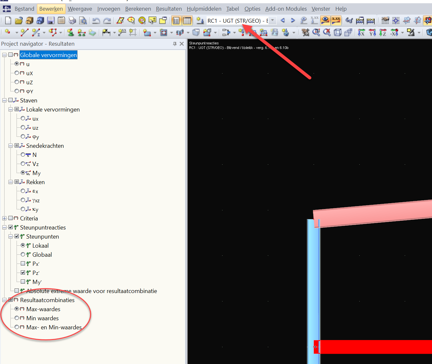This screenshot has width=432, height=364.
Task: Open print preview with magnifier icon
Action: click(83, 21)
